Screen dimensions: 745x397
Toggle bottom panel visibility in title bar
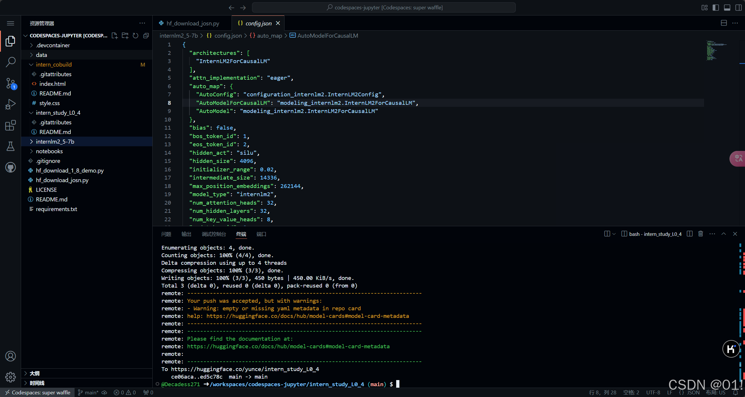click(x=727, y=8)
